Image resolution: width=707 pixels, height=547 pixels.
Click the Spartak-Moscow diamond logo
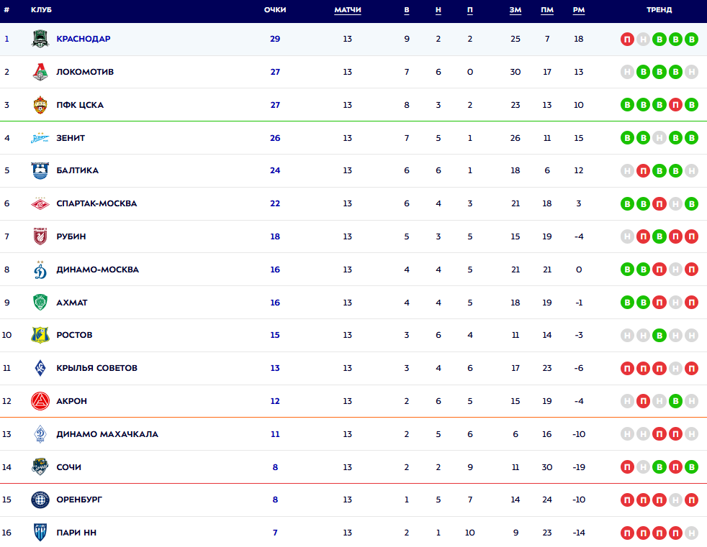(40, 203)
